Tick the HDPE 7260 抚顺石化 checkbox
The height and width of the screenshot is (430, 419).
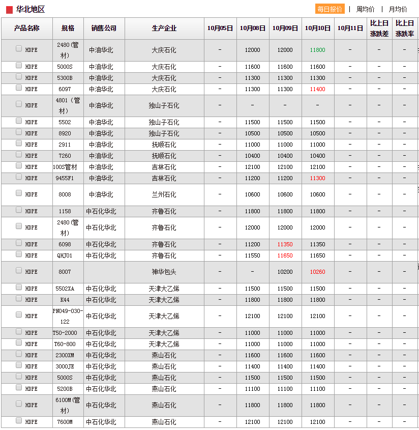click(19, 154)
